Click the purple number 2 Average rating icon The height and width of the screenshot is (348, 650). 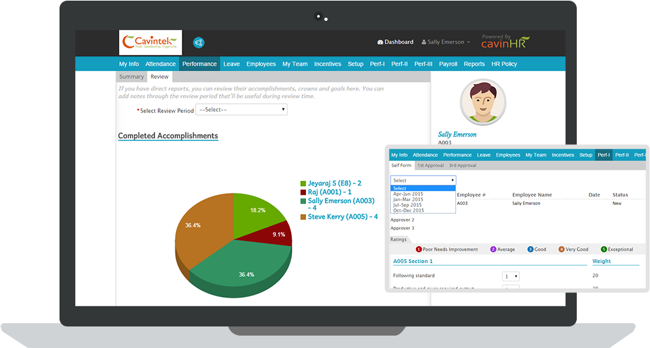coord(493,249)
